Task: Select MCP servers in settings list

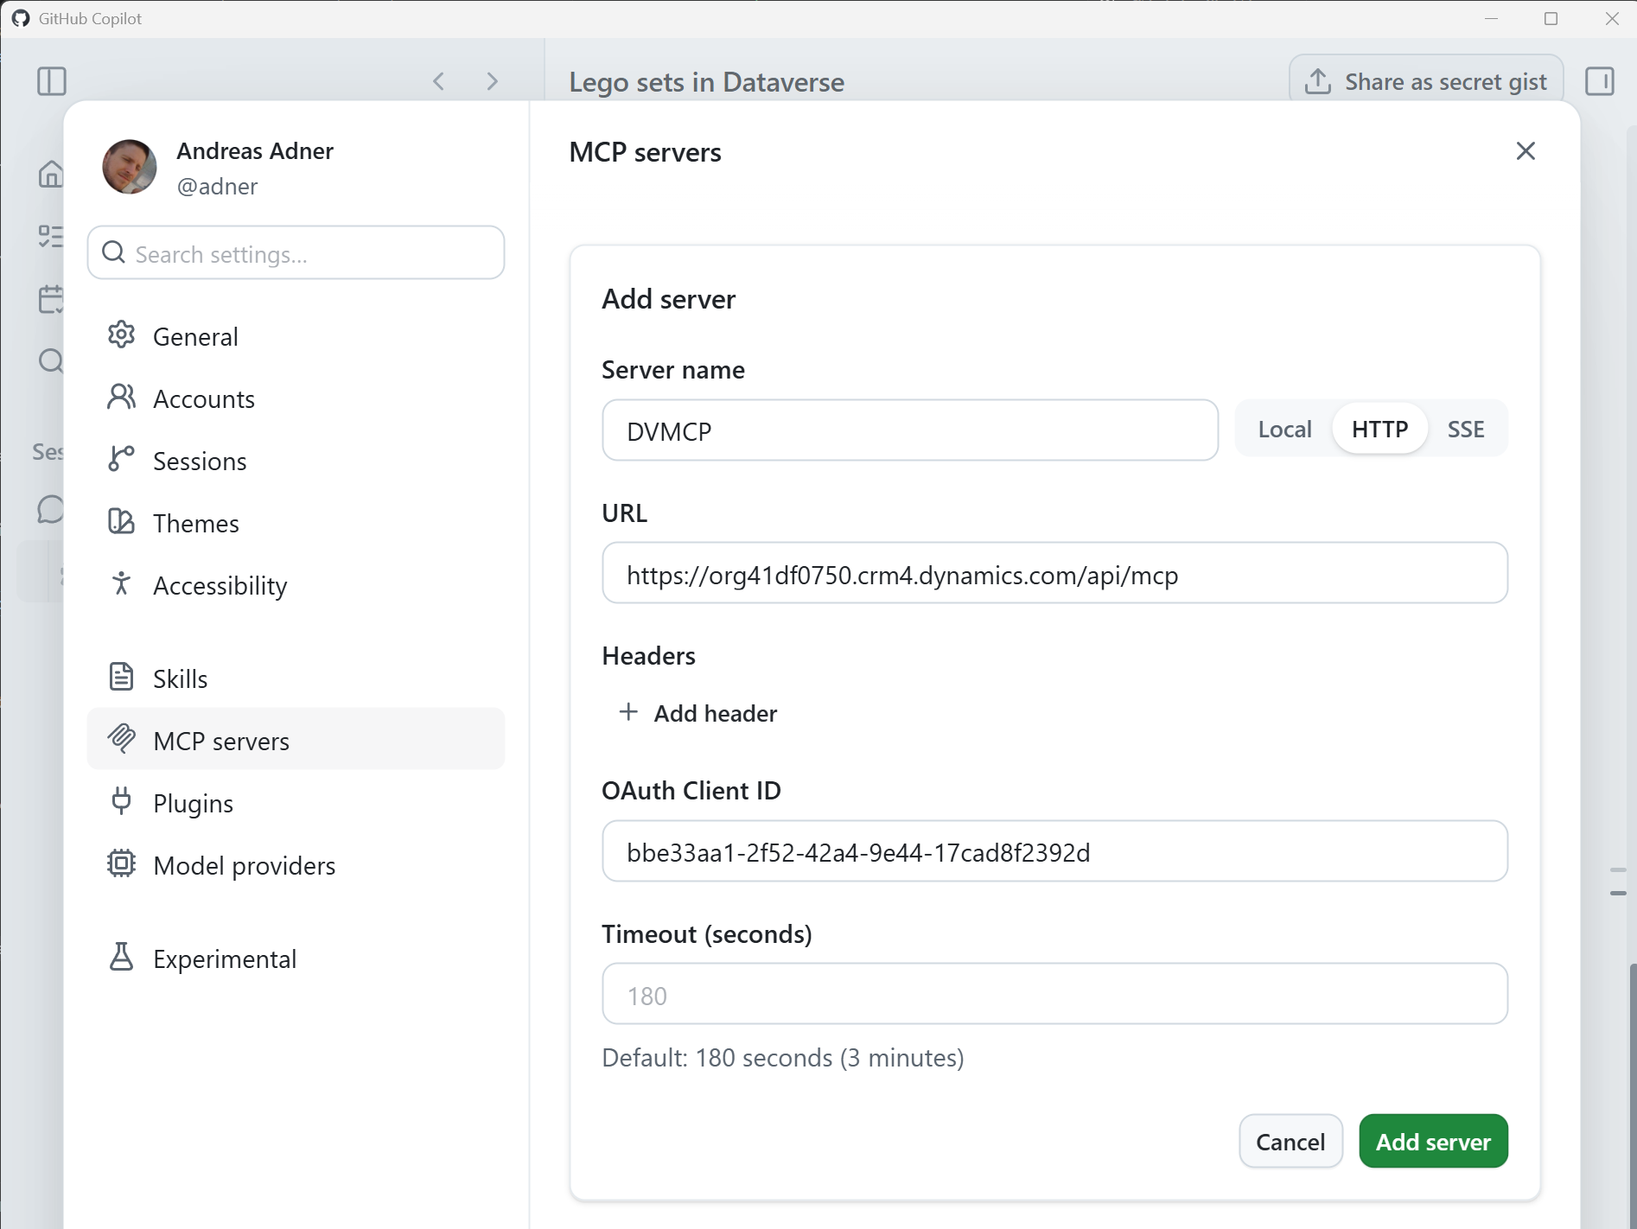Action: [296, 741]
